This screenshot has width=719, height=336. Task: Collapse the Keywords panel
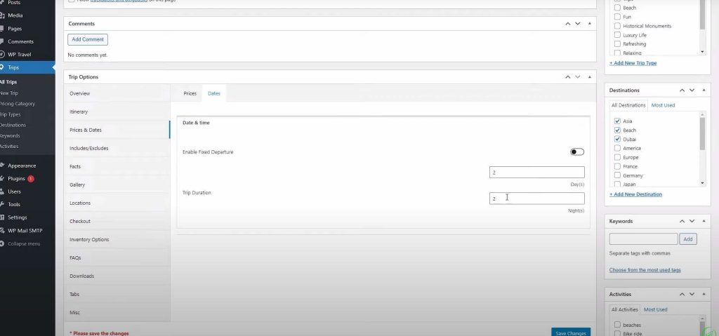coord(704,221)
